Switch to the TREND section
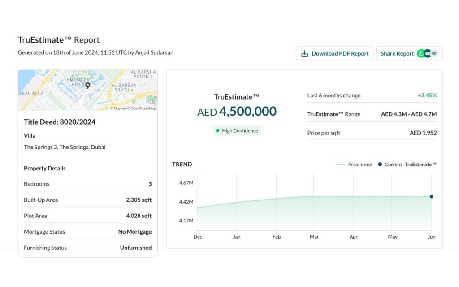 click(182, 164)
